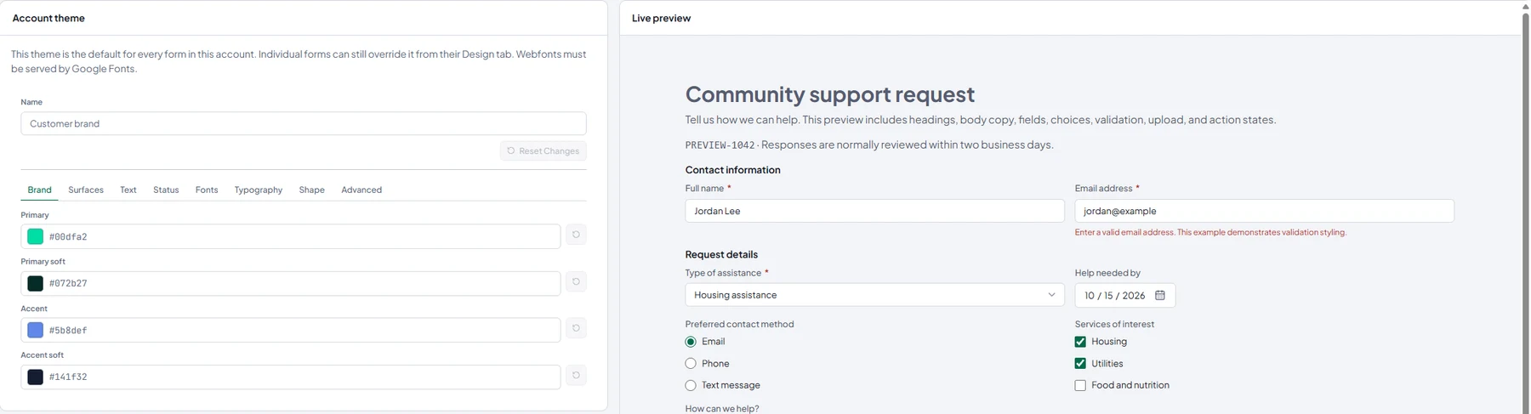Viewport: 1531px width, 414px height.
Task: Click the Preferred contact method label
Action: (x=739, y=324)
